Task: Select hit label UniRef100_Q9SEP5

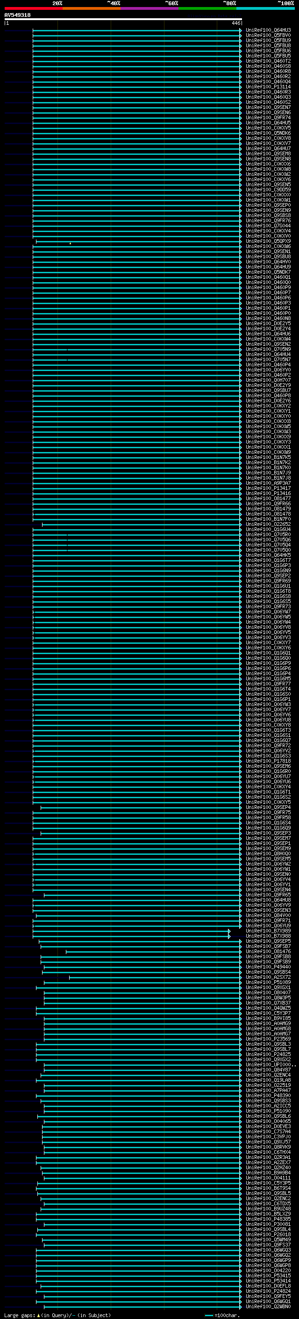Action: 268,941
